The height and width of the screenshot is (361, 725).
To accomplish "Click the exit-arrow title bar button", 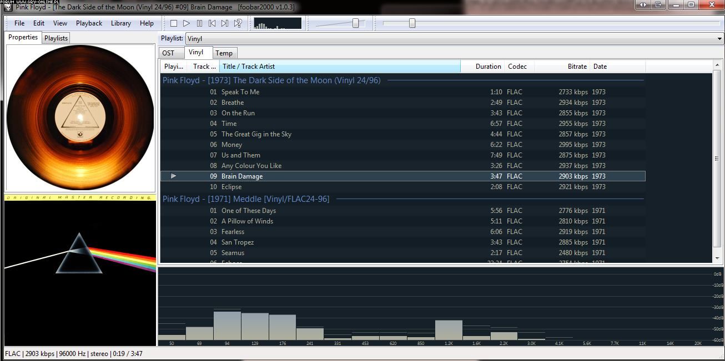I will point(658,4).
